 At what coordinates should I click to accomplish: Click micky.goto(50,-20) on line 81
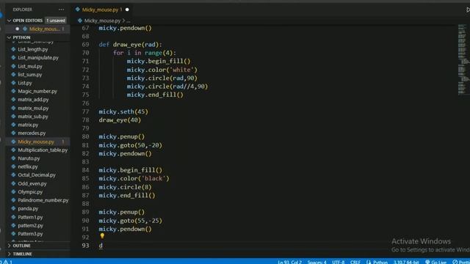(x=131, y=145)
